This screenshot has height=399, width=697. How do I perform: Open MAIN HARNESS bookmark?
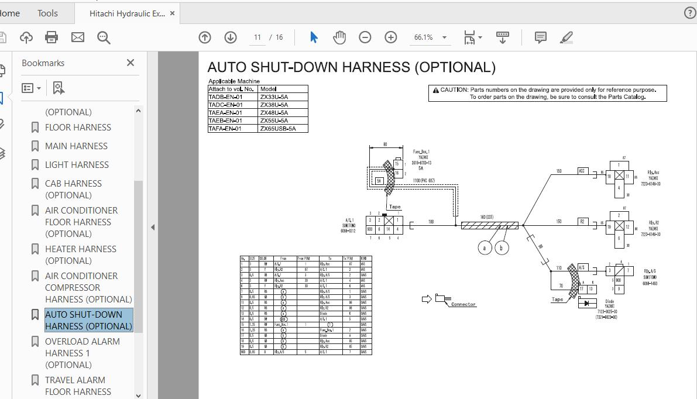(76, 146)
